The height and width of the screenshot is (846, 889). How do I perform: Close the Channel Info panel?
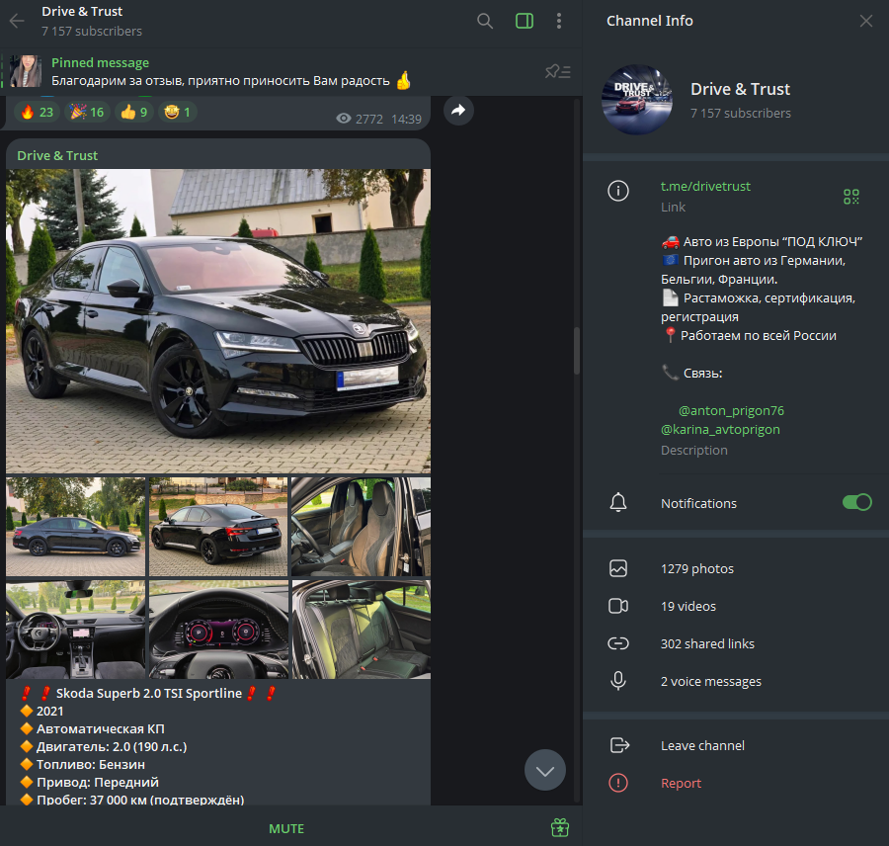click(866, 21)
